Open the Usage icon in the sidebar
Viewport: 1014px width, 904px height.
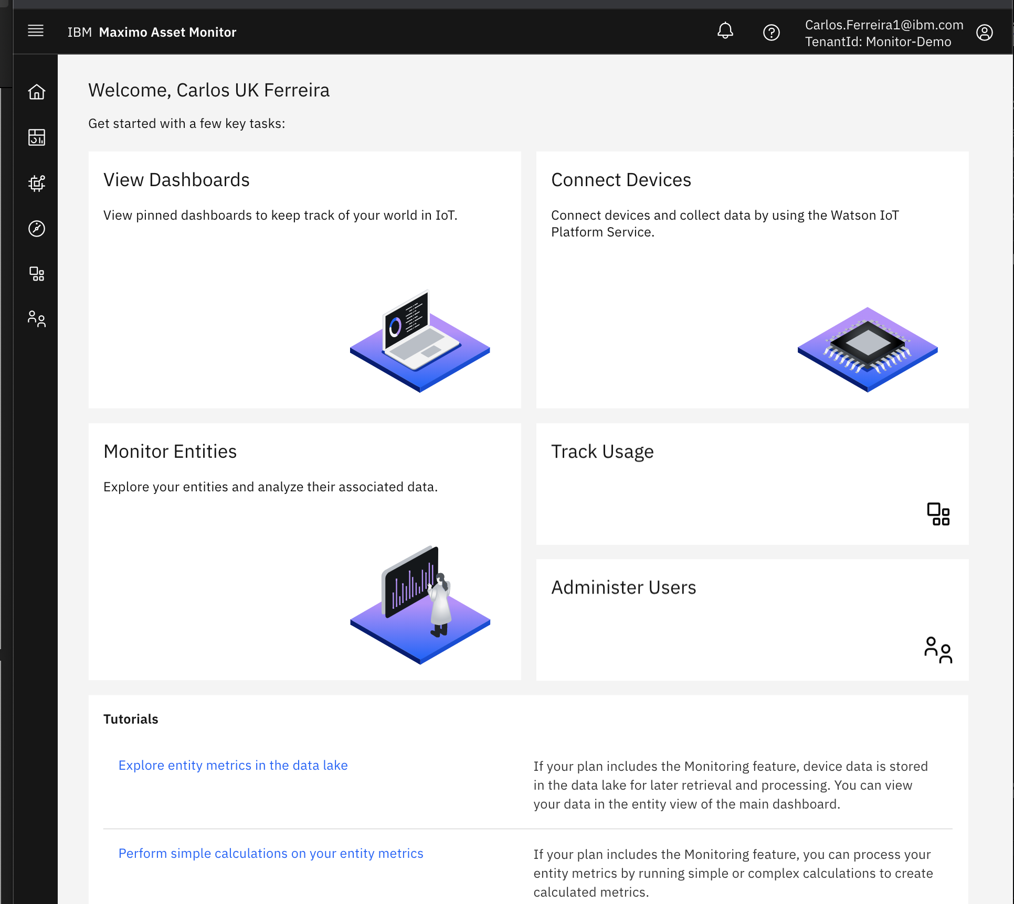pos(36,274)
